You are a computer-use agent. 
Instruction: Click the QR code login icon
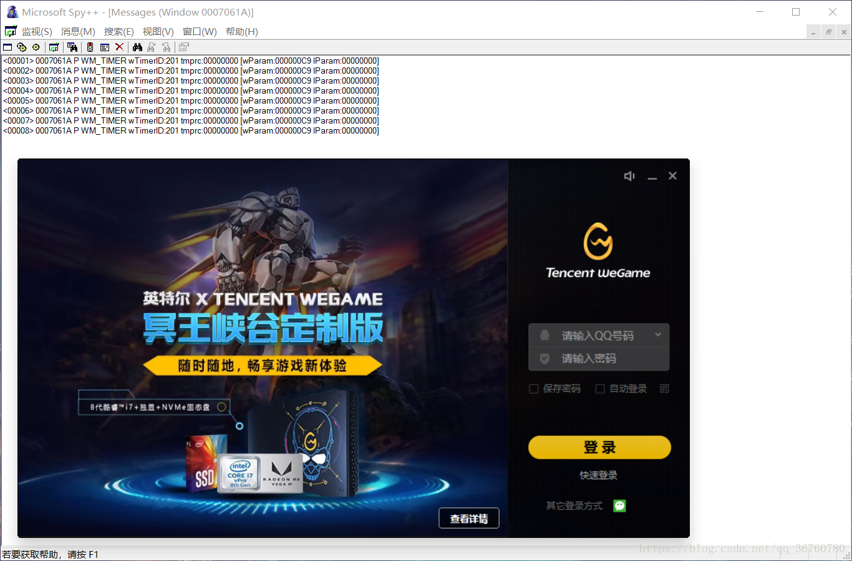click(x=664, y=388)
